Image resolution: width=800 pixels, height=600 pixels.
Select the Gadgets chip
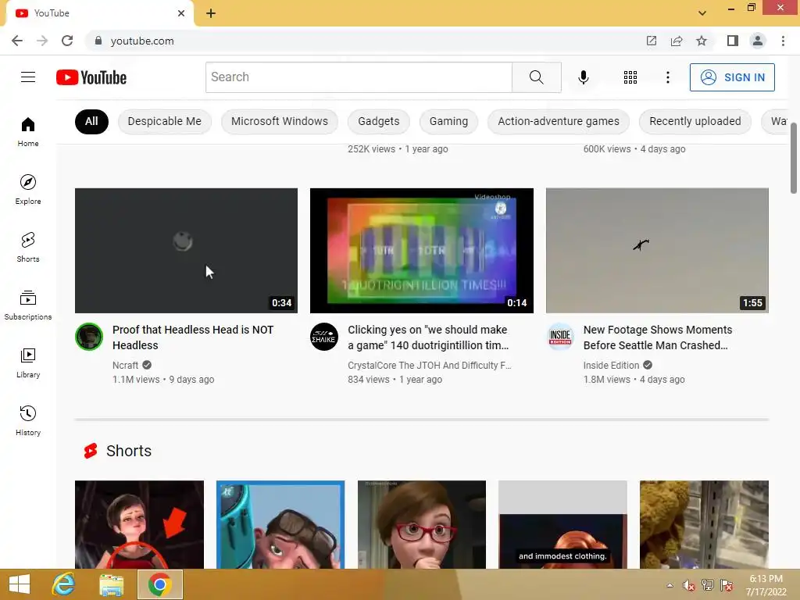[x=379, y=121]
